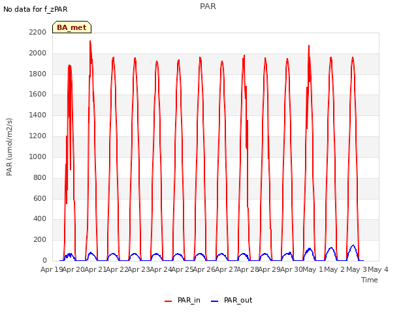Click the 1400 y-axis tick label

tap(38, 115)
